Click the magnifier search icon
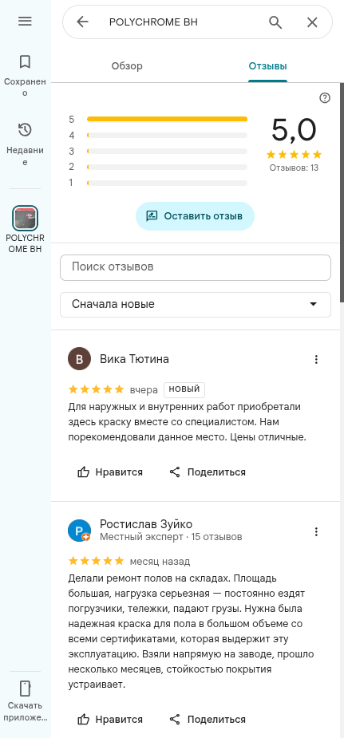The height and width of the screenshot is (738, 344). [x=275, y=22]
